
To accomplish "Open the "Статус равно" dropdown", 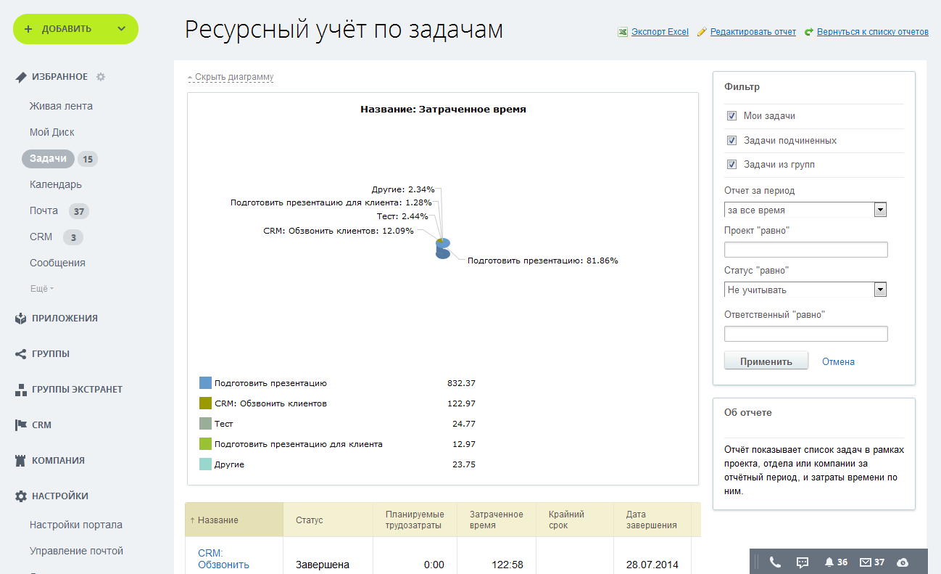I will tap(805, 290).
